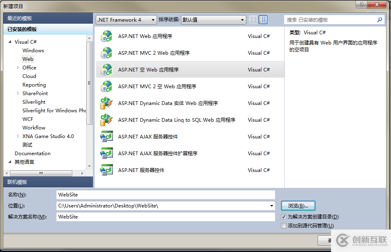391x252 pixels.
Task: Select Windows in the template tree
Action: click(x=33, y=51)
